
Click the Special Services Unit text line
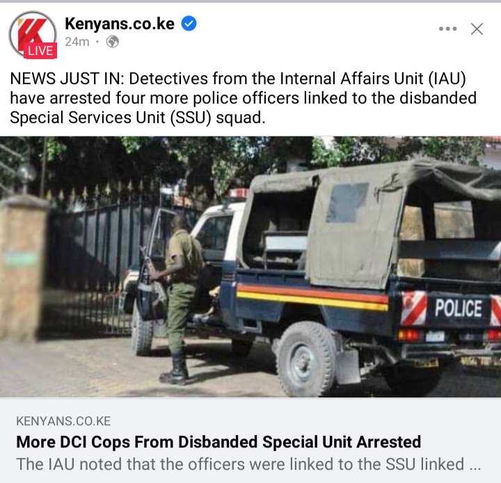137,117
